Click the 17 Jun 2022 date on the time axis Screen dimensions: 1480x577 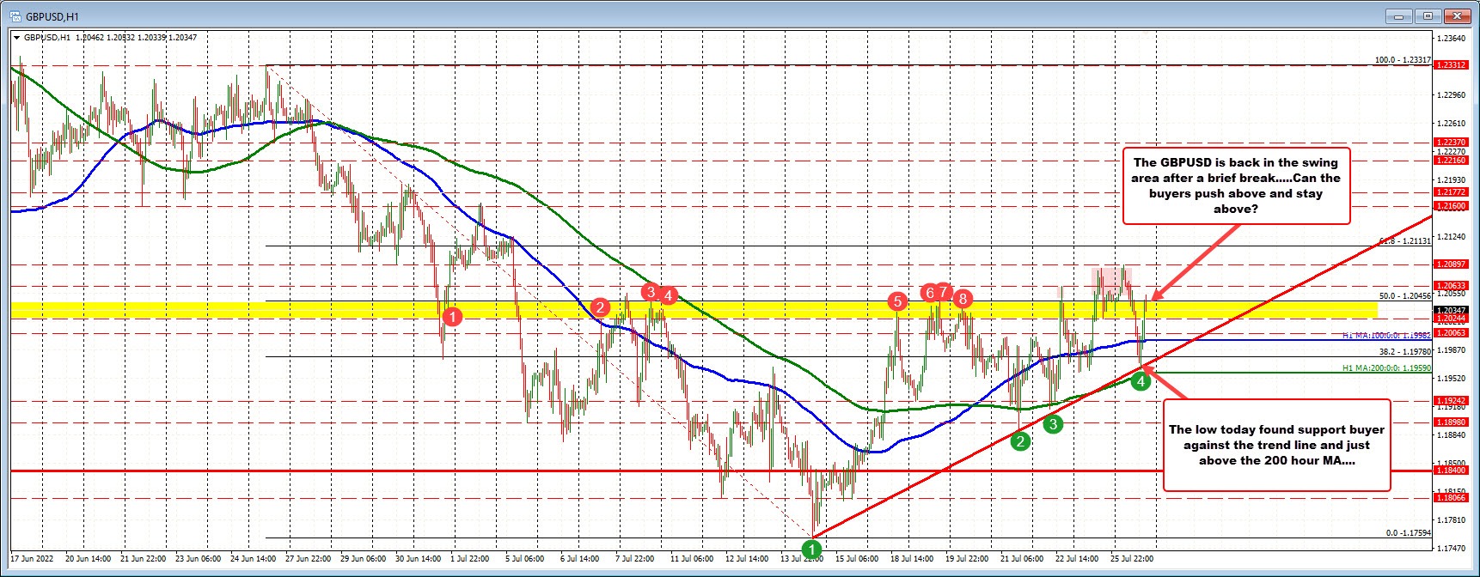point(33,559)
